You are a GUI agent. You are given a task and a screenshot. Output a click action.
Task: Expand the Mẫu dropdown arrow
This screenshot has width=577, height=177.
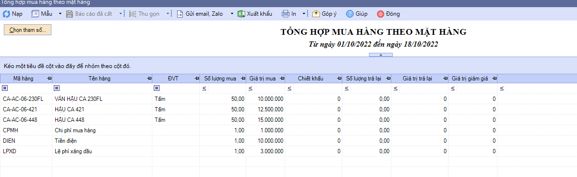coord(60,14)
